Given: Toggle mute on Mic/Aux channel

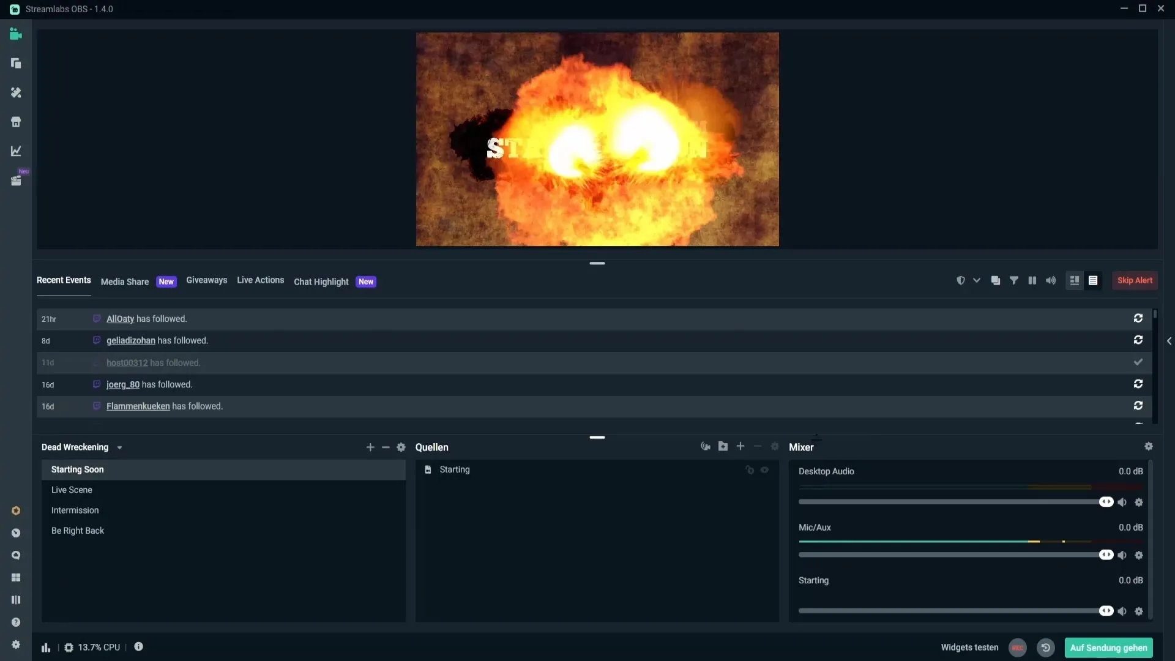Looking at the screenshot, I should [1122, 555].
